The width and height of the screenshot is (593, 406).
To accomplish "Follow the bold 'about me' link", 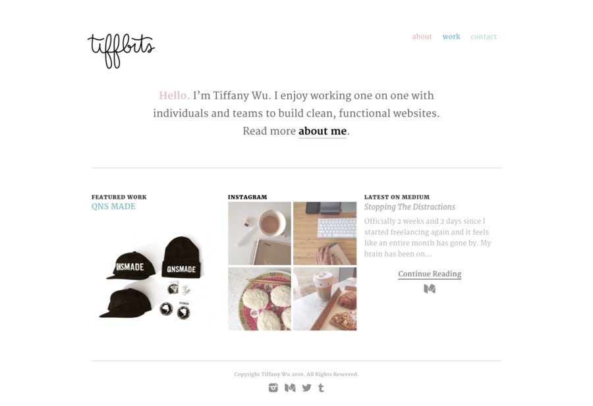I will (322, 131).
